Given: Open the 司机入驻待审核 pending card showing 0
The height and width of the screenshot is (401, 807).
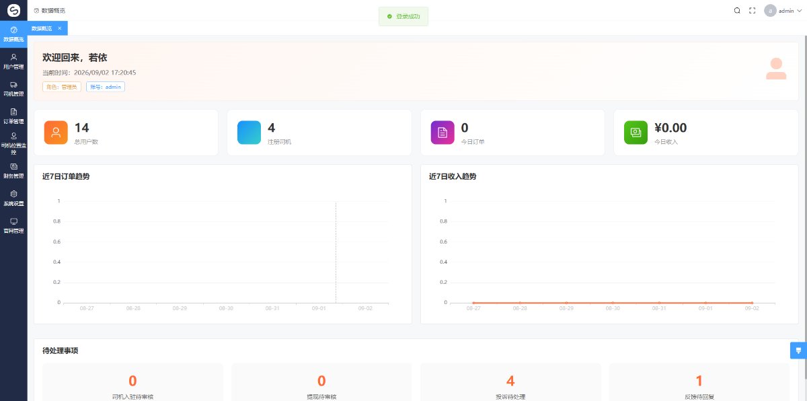Looking at the screenshot, I should click(x=132, y=382).
